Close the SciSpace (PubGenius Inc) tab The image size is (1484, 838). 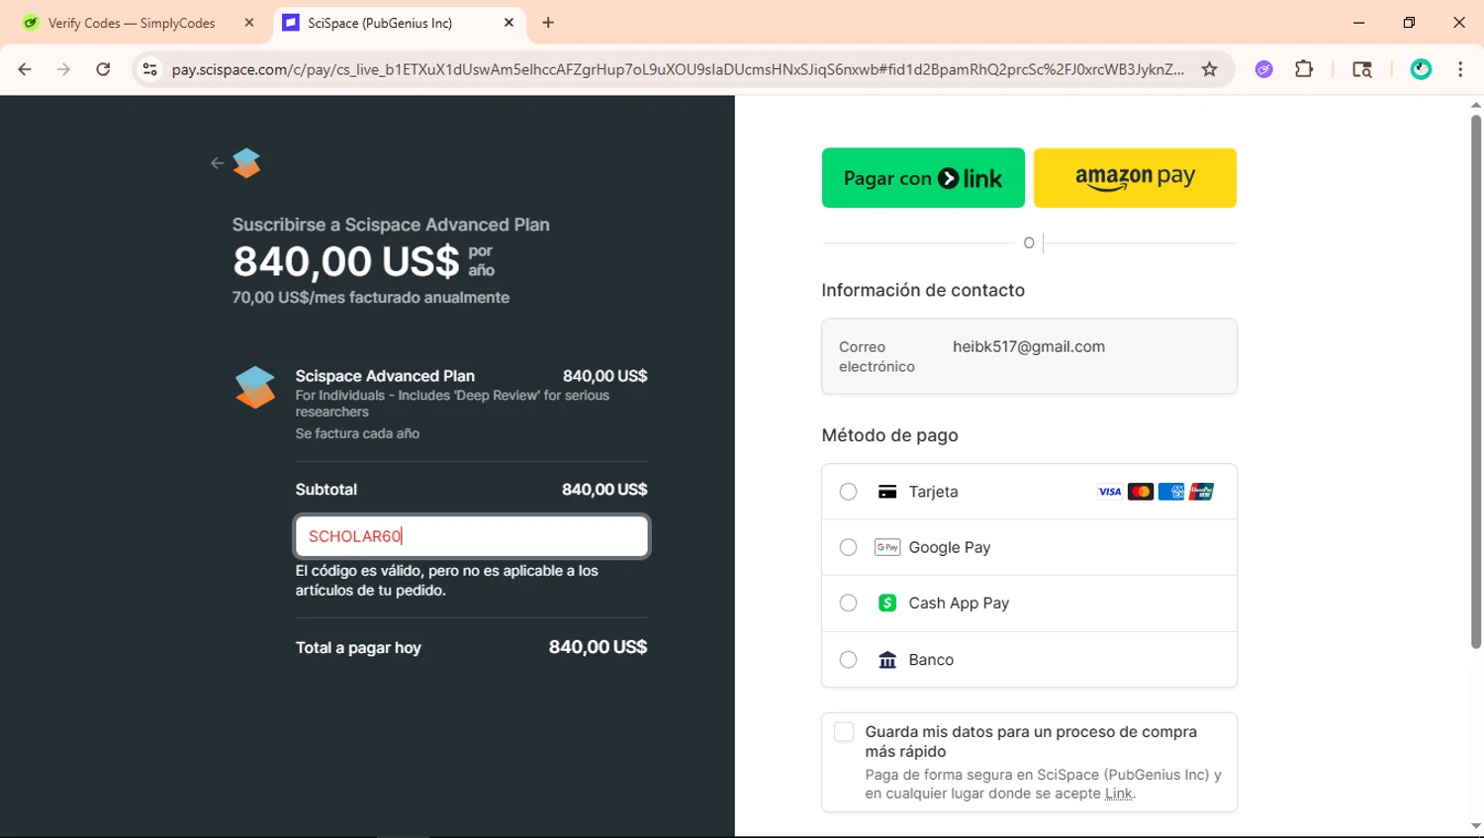click(x=509, y=23)
